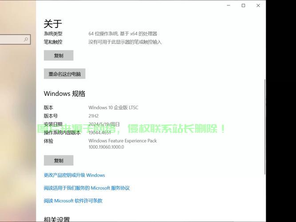Click the 安装日期 label
This screenshot has width=296, height=222.
pyautogui.click(x=53, y=124)
